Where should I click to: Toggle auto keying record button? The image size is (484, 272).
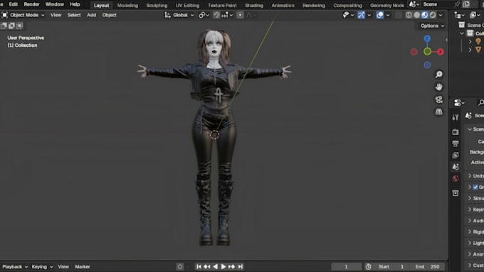(180, 266)
